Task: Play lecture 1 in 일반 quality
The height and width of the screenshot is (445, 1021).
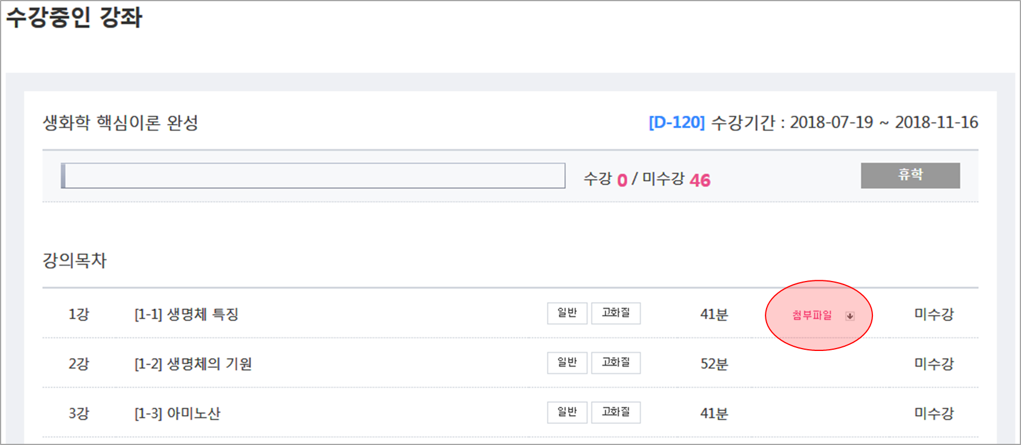Action: pos(567,313)
